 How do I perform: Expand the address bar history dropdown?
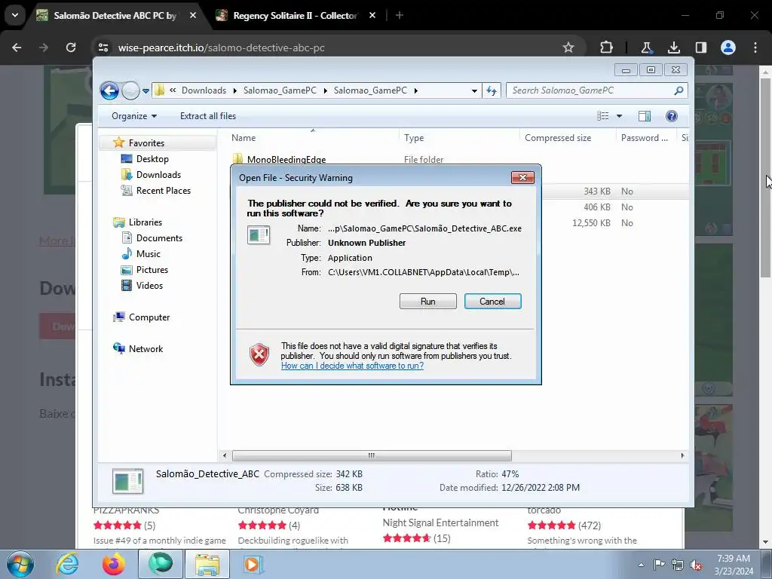(474, 90)
